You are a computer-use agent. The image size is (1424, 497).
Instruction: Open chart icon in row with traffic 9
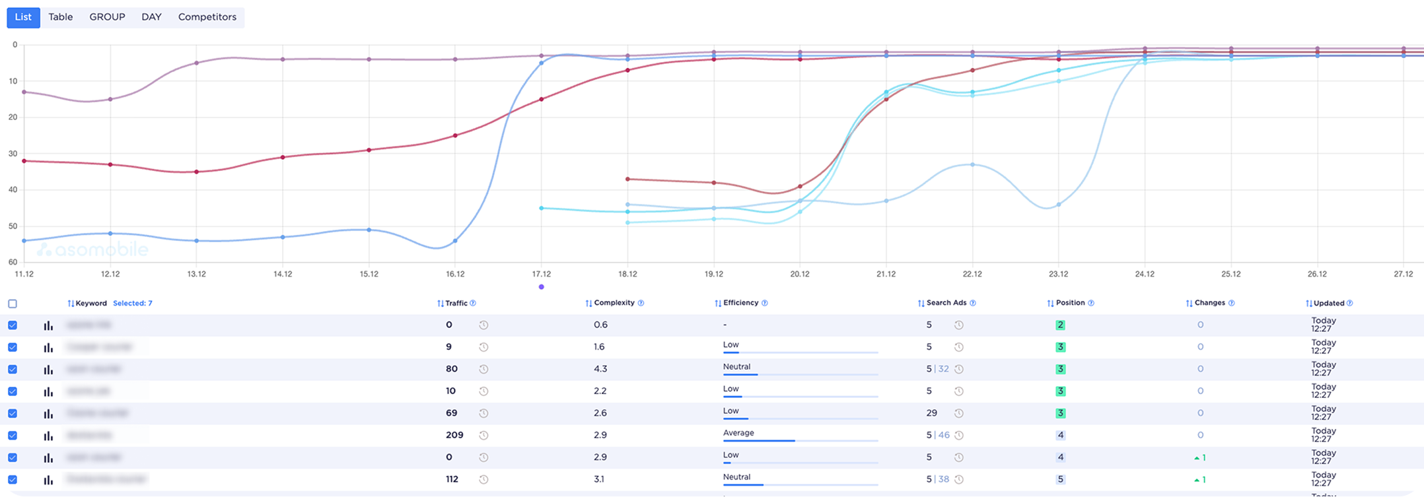(48, 348)
